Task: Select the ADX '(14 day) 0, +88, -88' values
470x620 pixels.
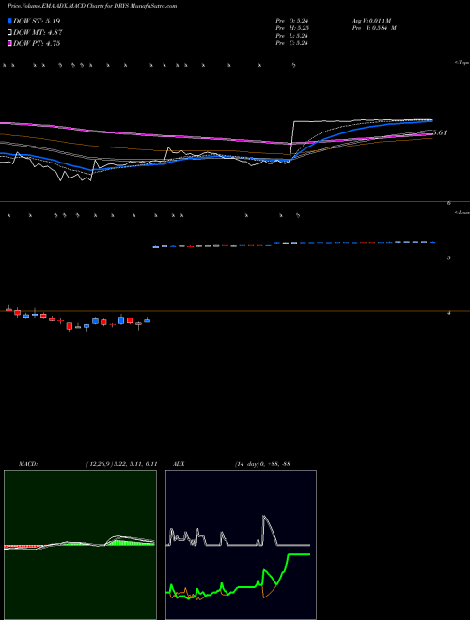Action: click(262, 464)
